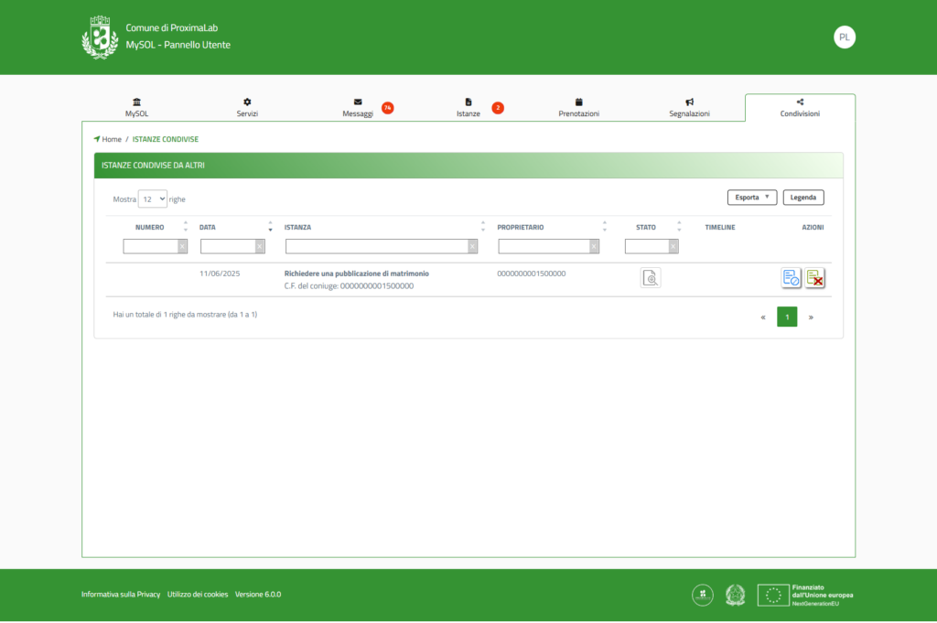Click the Italian Republic emblem in footer
The image size is (937, 623).
tap(735, 595)
